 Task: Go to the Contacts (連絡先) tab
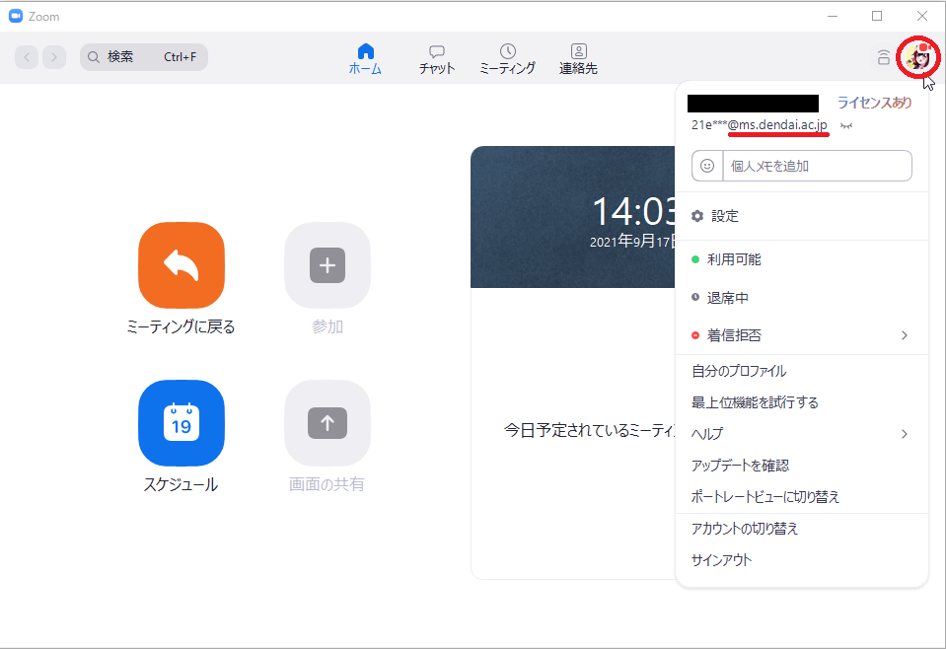578,58
